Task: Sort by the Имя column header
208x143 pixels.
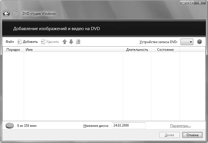Action: pos(74,50)
